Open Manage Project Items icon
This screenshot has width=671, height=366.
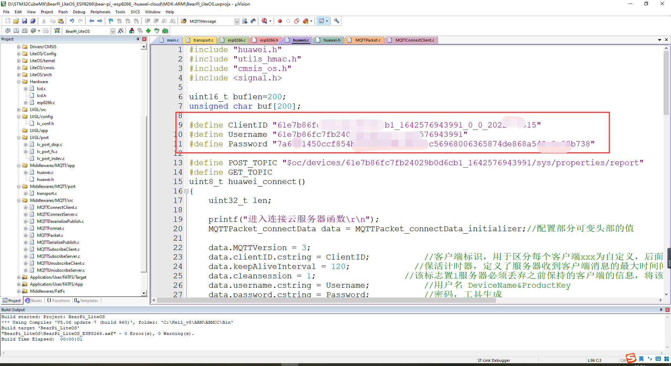[132, 31]
